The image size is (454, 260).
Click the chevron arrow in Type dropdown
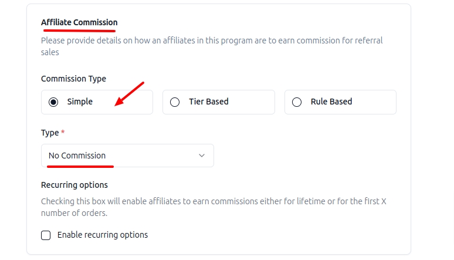click(202, 156)
